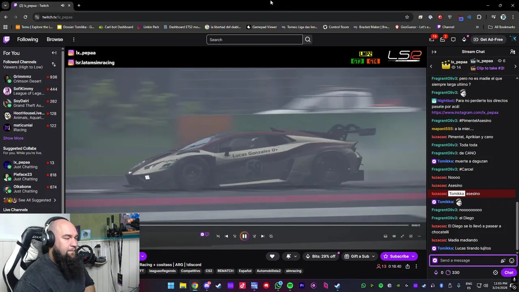Toggle shuffle in replay controls
The image size is (519, 292).
218,236
